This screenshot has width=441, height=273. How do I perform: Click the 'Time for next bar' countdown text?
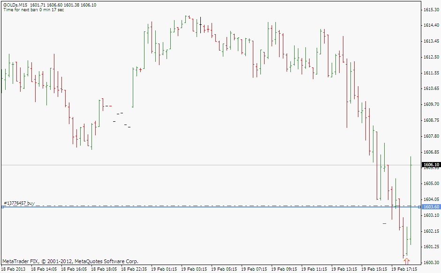(34, 10)
